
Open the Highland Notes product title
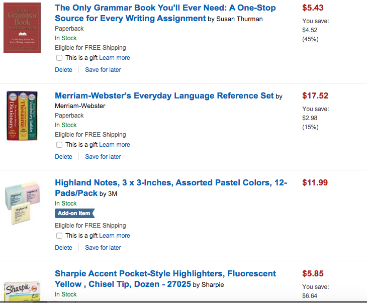[x=170, y=183]
